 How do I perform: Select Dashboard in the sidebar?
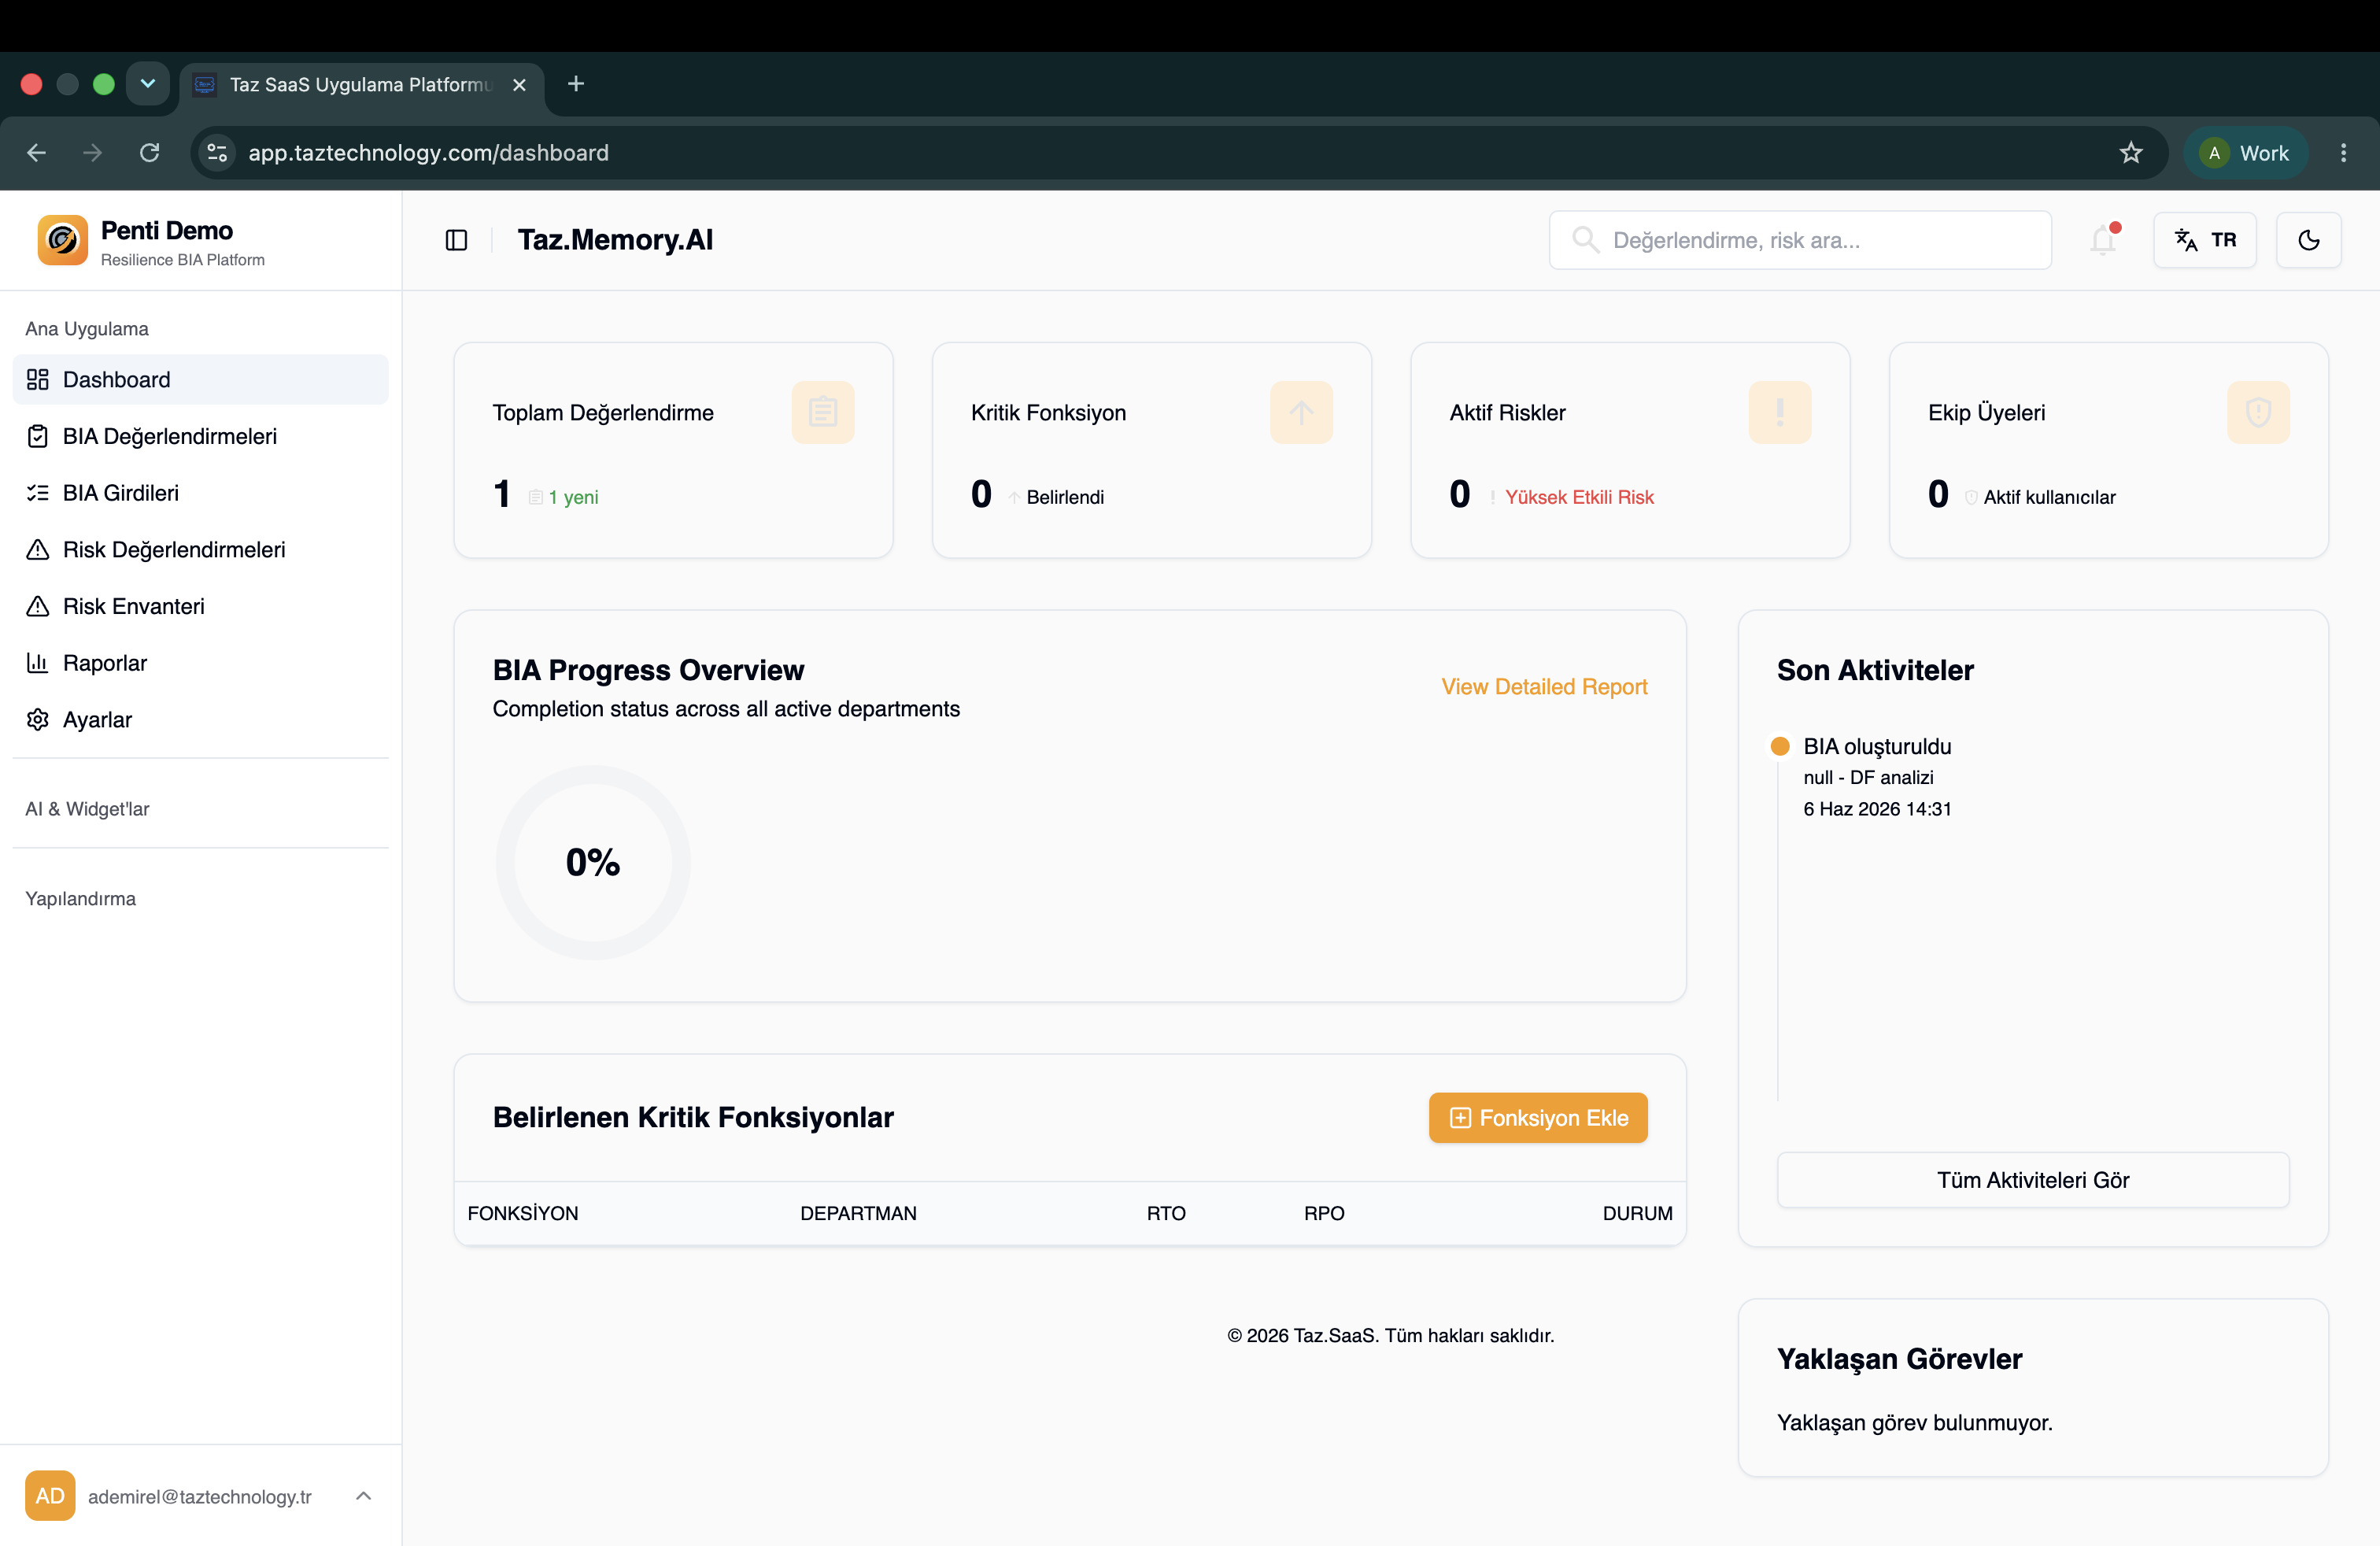pyautogui.click(x=200, y=380)
